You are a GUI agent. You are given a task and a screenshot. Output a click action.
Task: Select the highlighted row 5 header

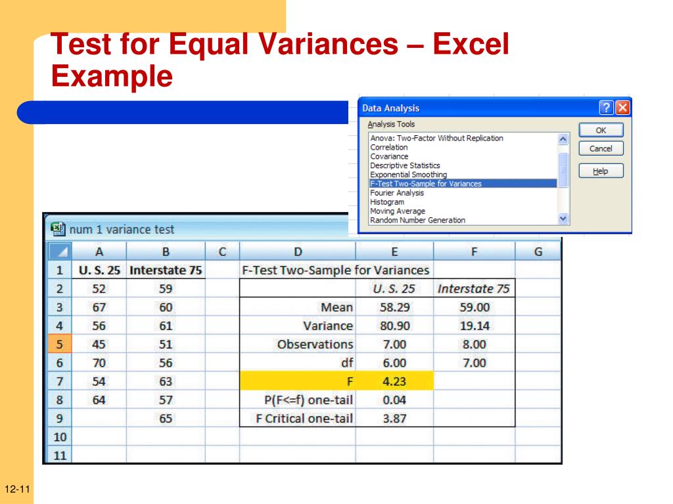point(60,344)
